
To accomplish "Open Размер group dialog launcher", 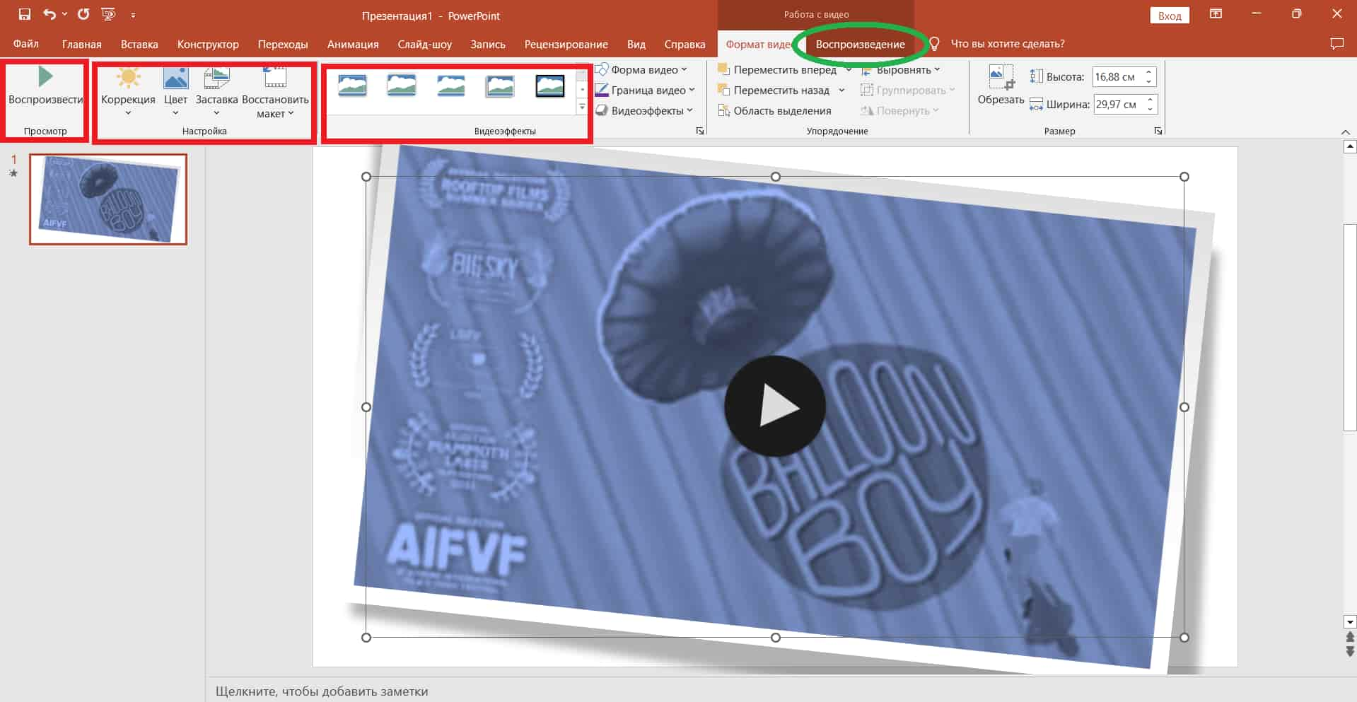I will click(1158, 131).
